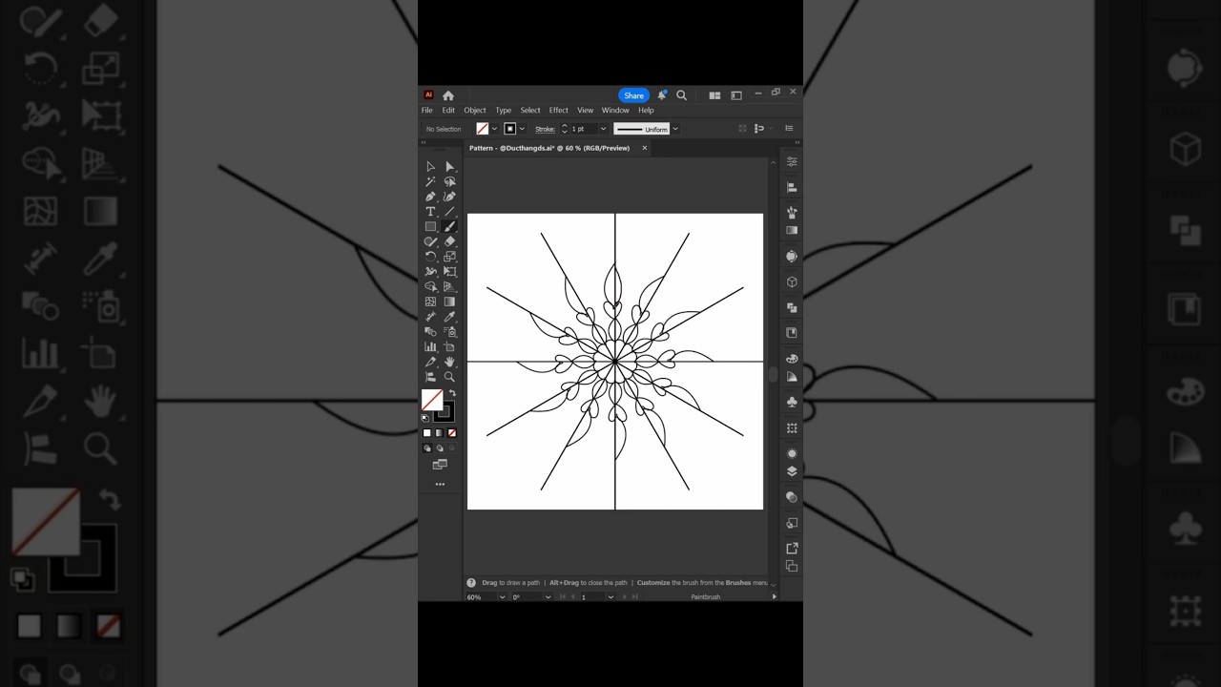Expand the fill color dropdown
Viewport: 1221px width, 687px height.
tap(494, 129)
